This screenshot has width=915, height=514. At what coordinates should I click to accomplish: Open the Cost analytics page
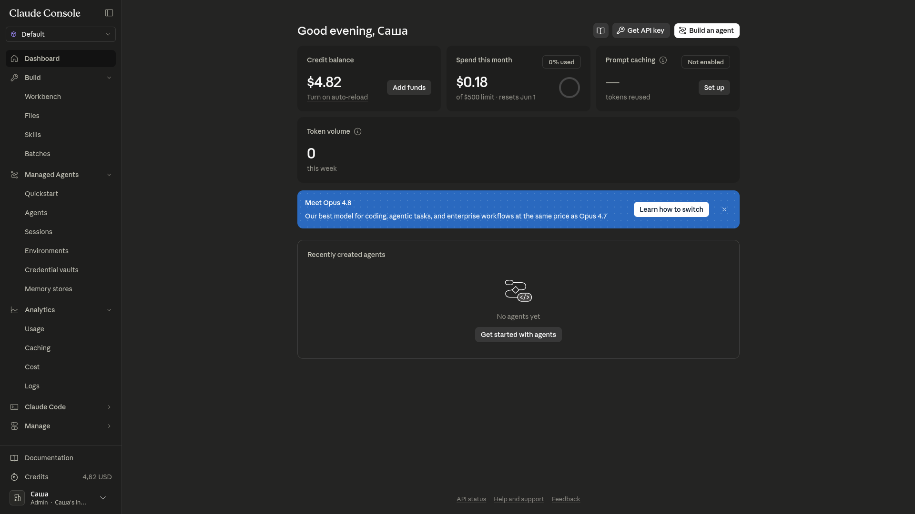pyautogui.click(x=61, y=367)
